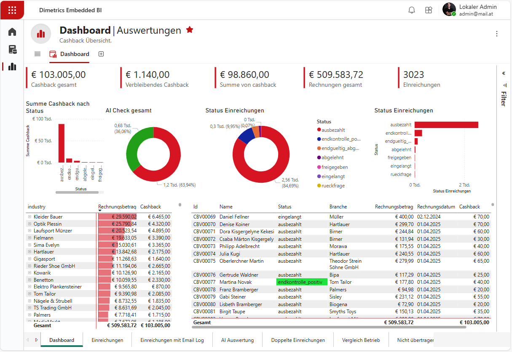The image size is (512, 352).
Task: Mark the Auswertungen dashboard favorite star
Action: point(190,29)
